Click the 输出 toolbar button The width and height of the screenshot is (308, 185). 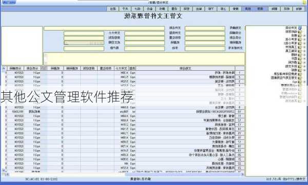click(x=199, y=9)
